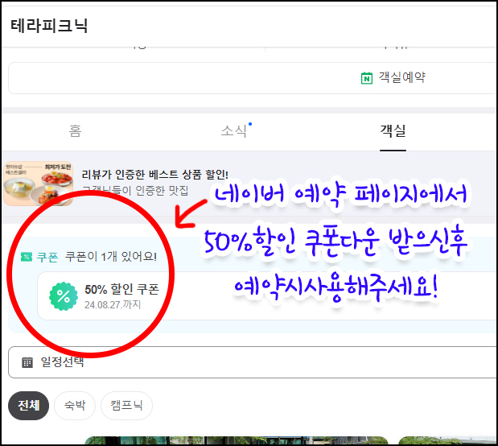
Task: Switch to the 홈 tab
Action: tap(75, 130)
